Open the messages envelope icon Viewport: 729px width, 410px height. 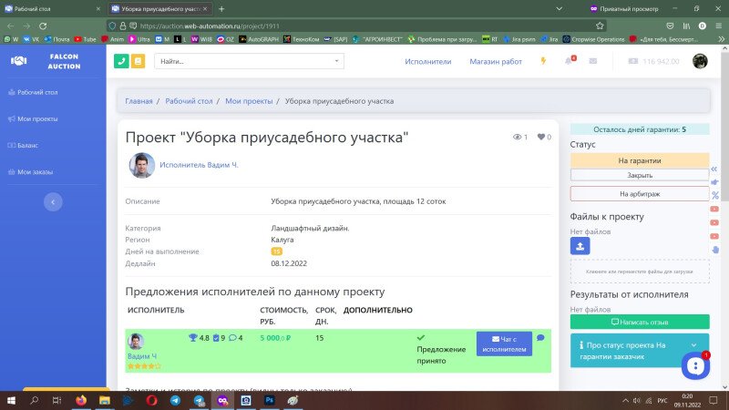593,61
